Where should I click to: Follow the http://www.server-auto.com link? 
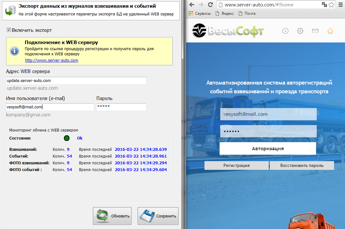(x=51, y=60)
